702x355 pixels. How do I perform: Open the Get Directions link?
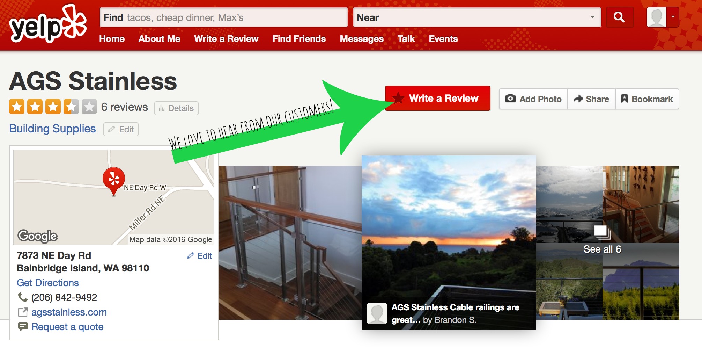pyautogui.click(x=48, y=283)
